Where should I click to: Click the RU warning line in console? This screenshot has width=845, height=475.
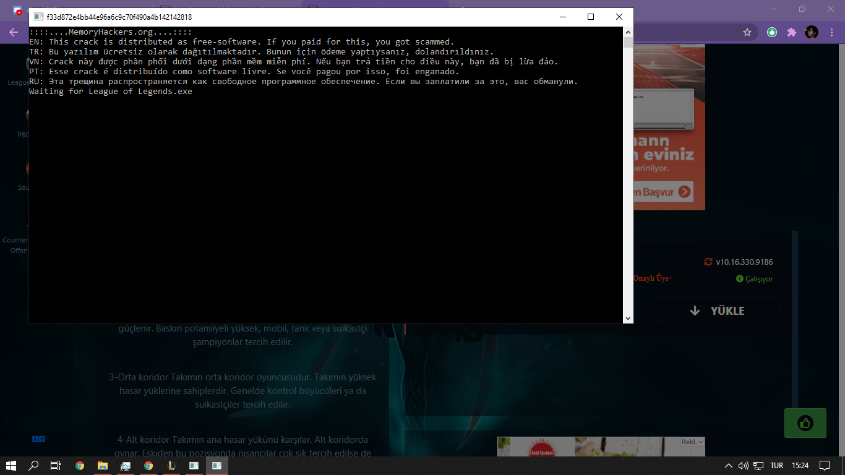pyautogui.click(x=304, y=82)
